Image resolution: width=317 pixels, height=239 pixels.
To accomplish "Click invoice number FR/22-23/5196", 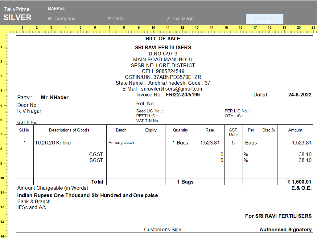I will 183,95.
